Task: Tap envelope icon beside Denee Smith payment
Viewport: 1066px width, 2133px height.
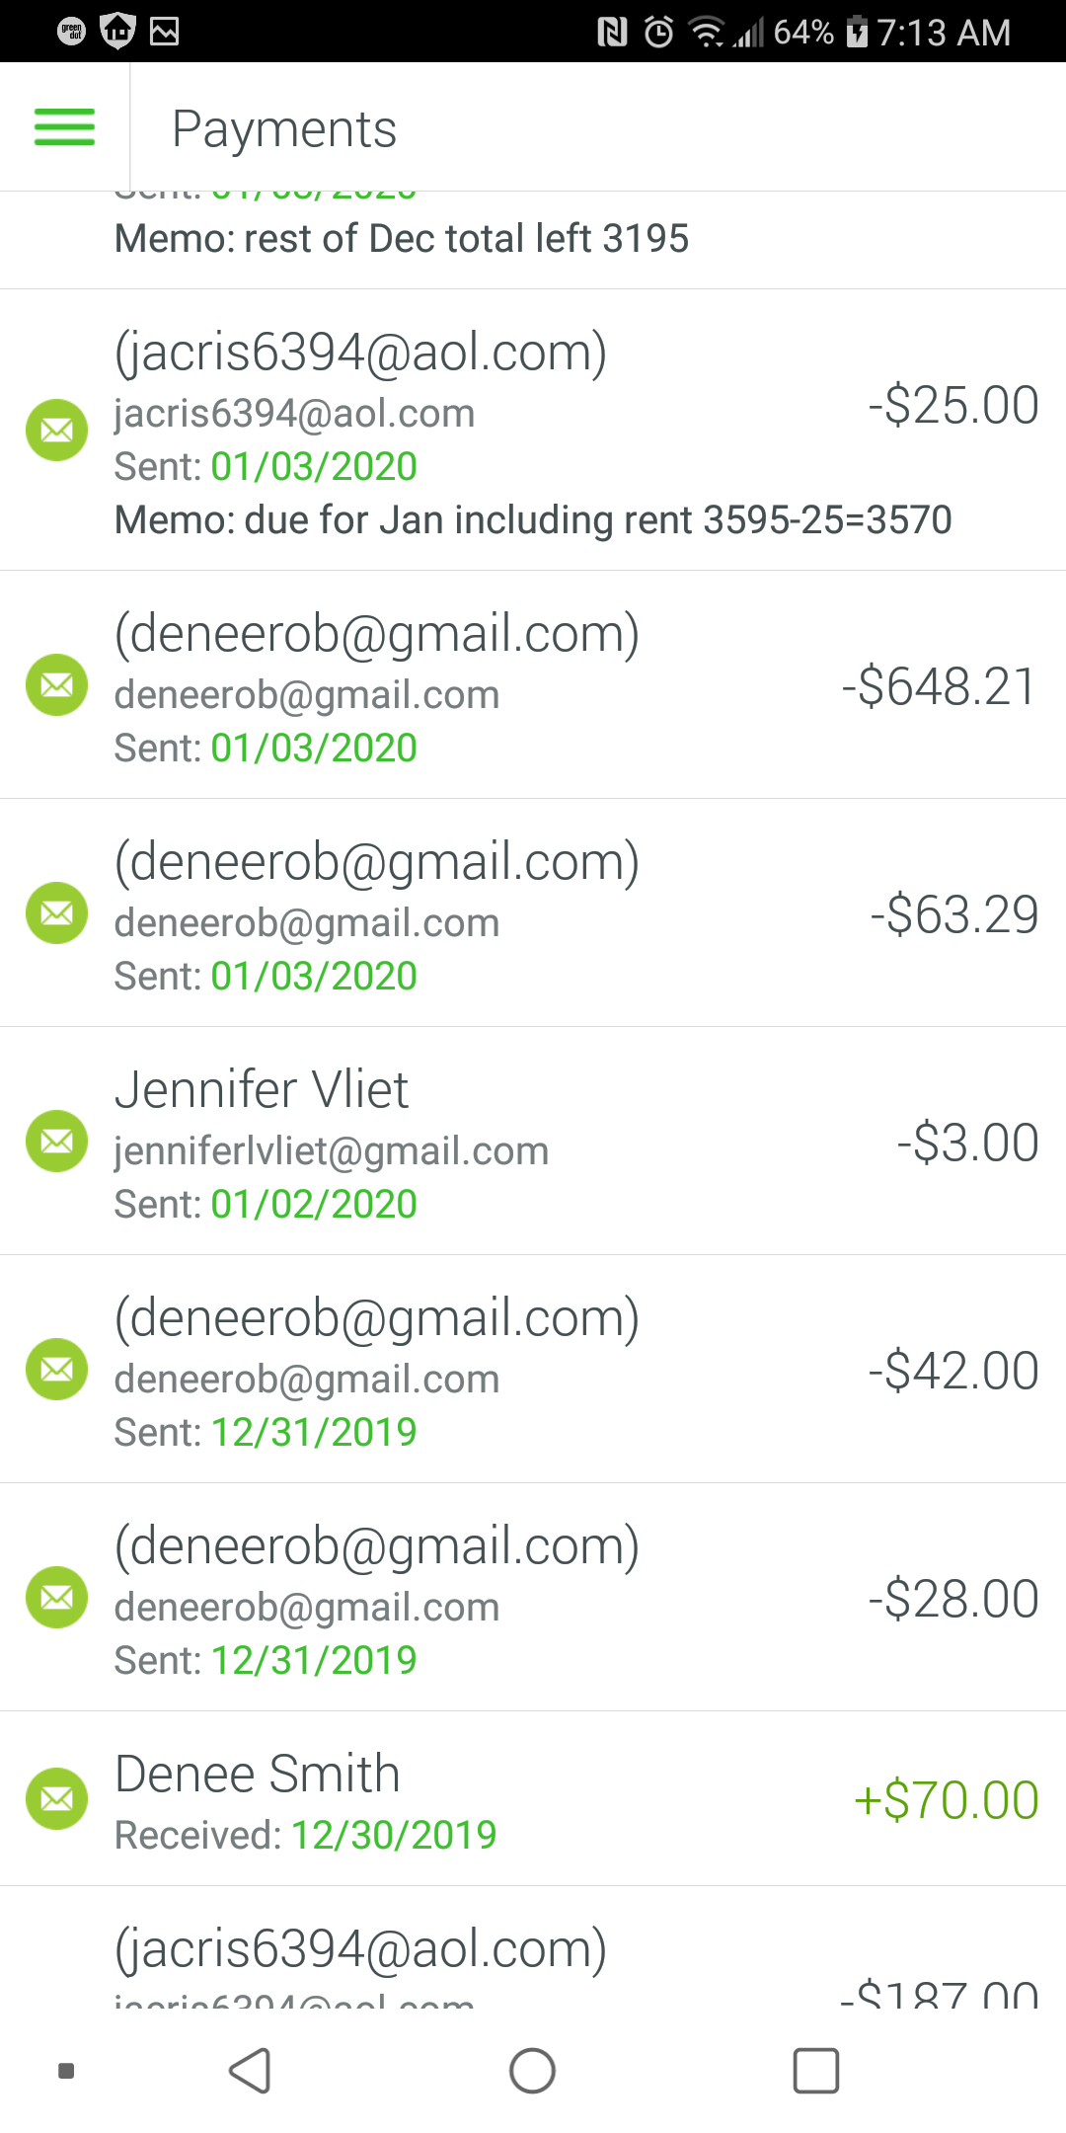Action: [x=56, y=1799]
